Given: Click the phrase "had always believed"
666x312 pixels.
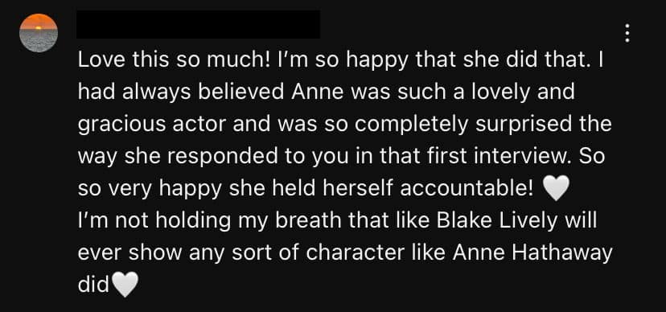Looking at the screenshot, I should pyautogui.click(x=181, y=92).
